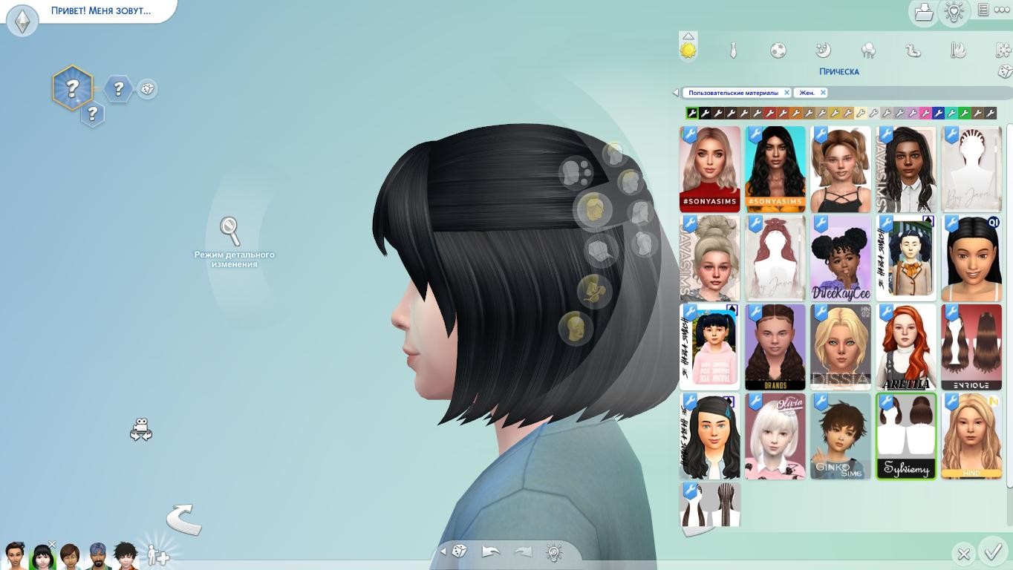
Task: Select the Formal tie outfit tab
Action: 733,50
